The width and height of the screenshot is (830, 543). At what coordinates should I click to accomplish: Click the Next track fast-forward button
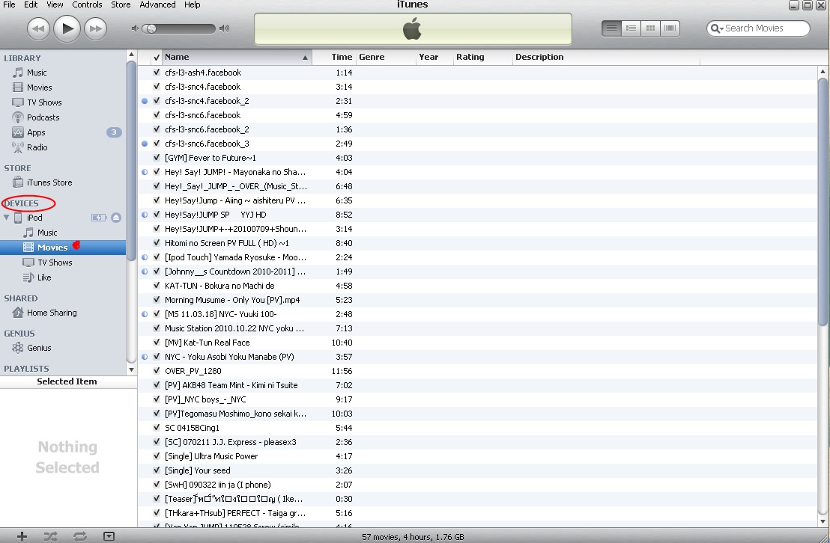point(95,28)
